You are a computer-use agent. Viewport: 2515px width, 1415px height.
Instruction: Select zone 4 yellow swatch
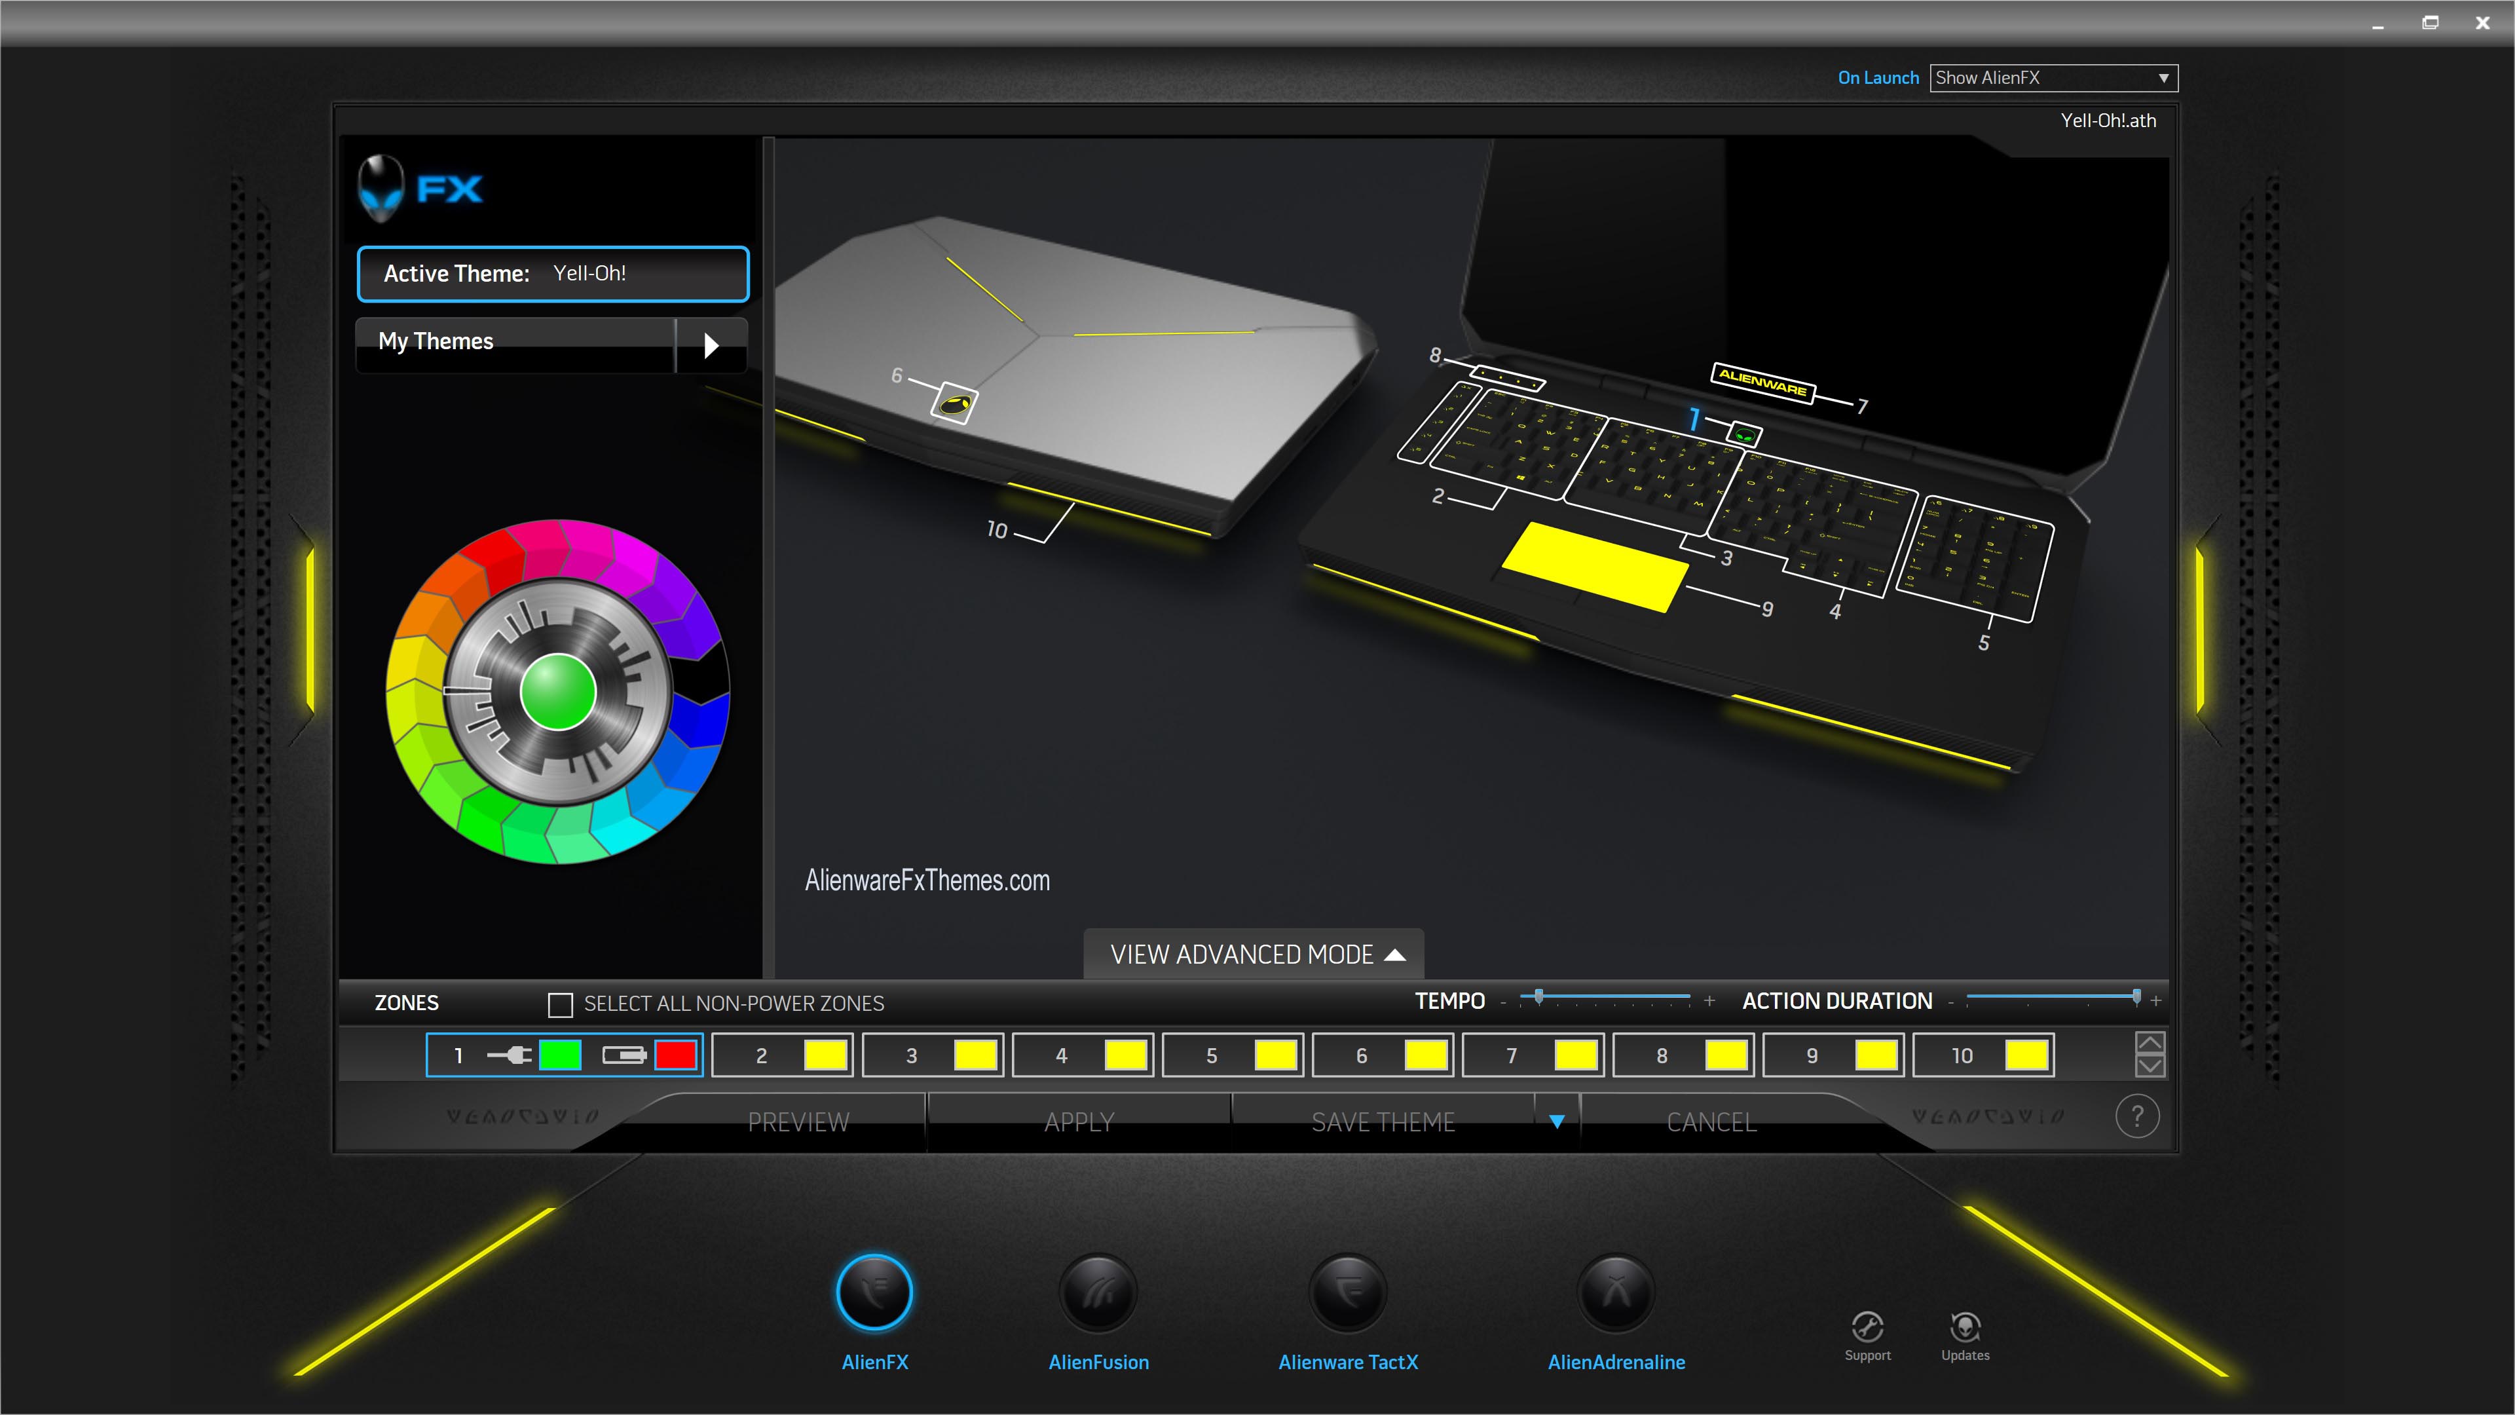(x=1126, y=1055)
